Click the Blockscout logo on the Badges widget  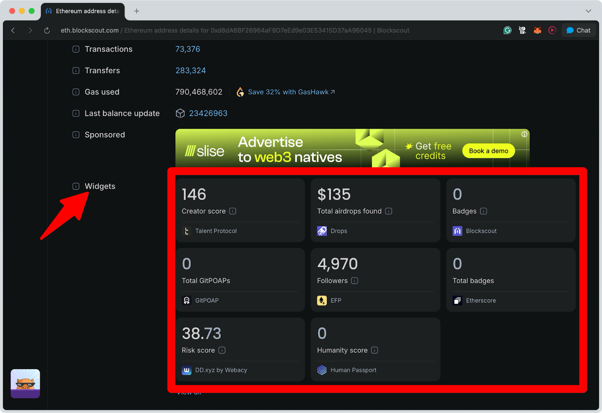point(458,231)
